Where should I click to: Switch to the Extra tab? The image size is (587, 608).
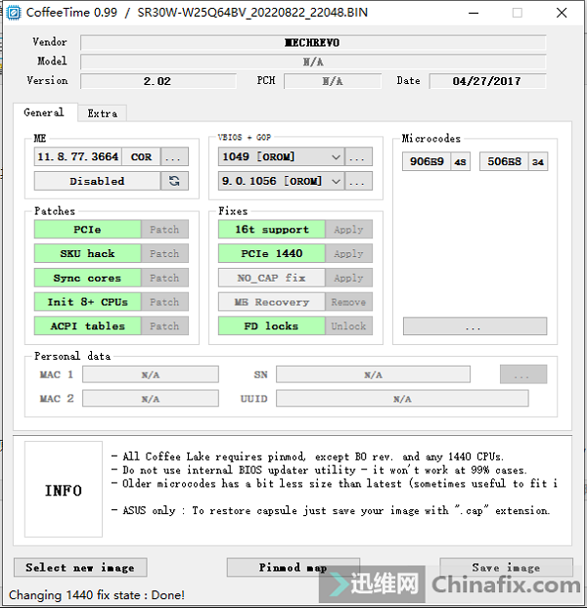103,113
